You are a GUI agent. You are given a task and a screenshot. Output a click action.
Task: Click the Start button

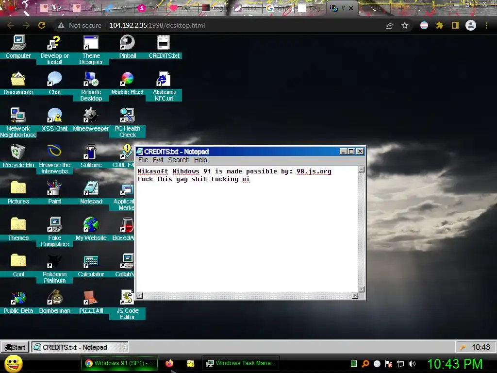coord(15,347)
